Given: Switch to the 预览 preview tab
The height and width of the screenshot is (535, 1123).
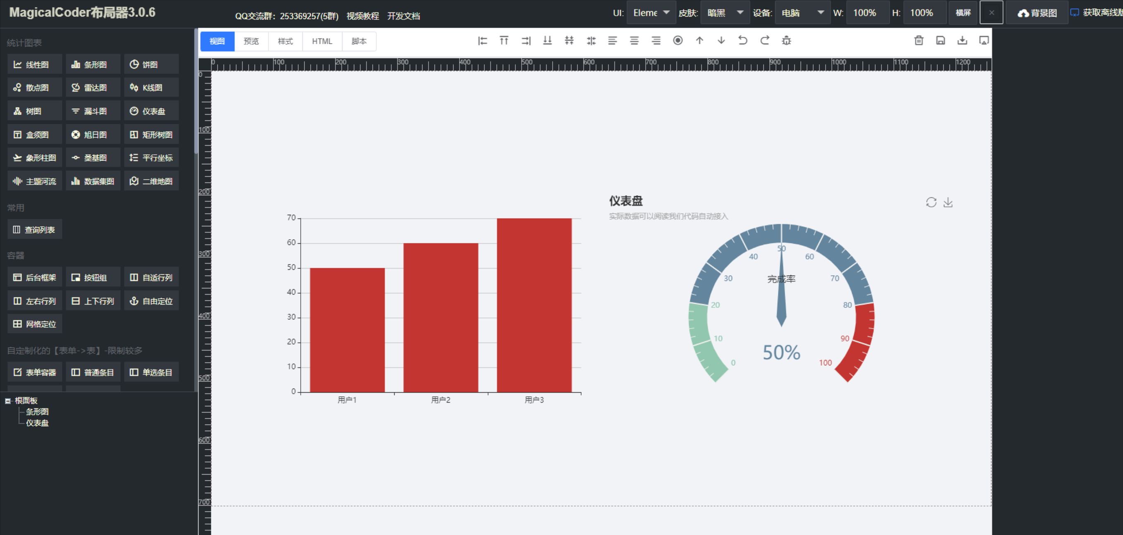Looking at the screenshot, I should click(x=251, y=41).
